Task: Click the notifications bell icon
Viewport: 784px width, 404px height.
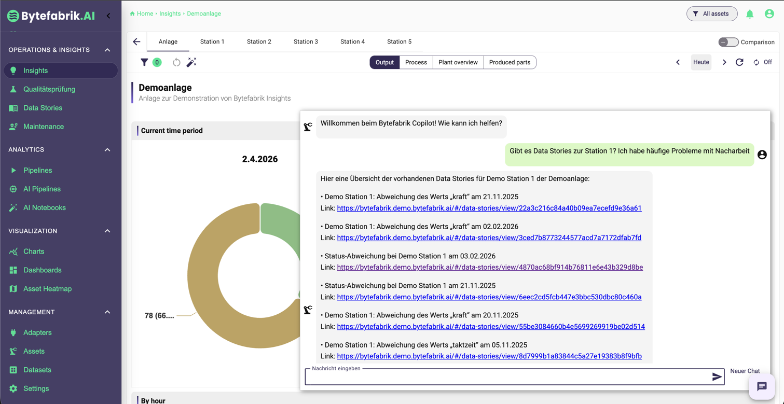Action: point(750,14)
